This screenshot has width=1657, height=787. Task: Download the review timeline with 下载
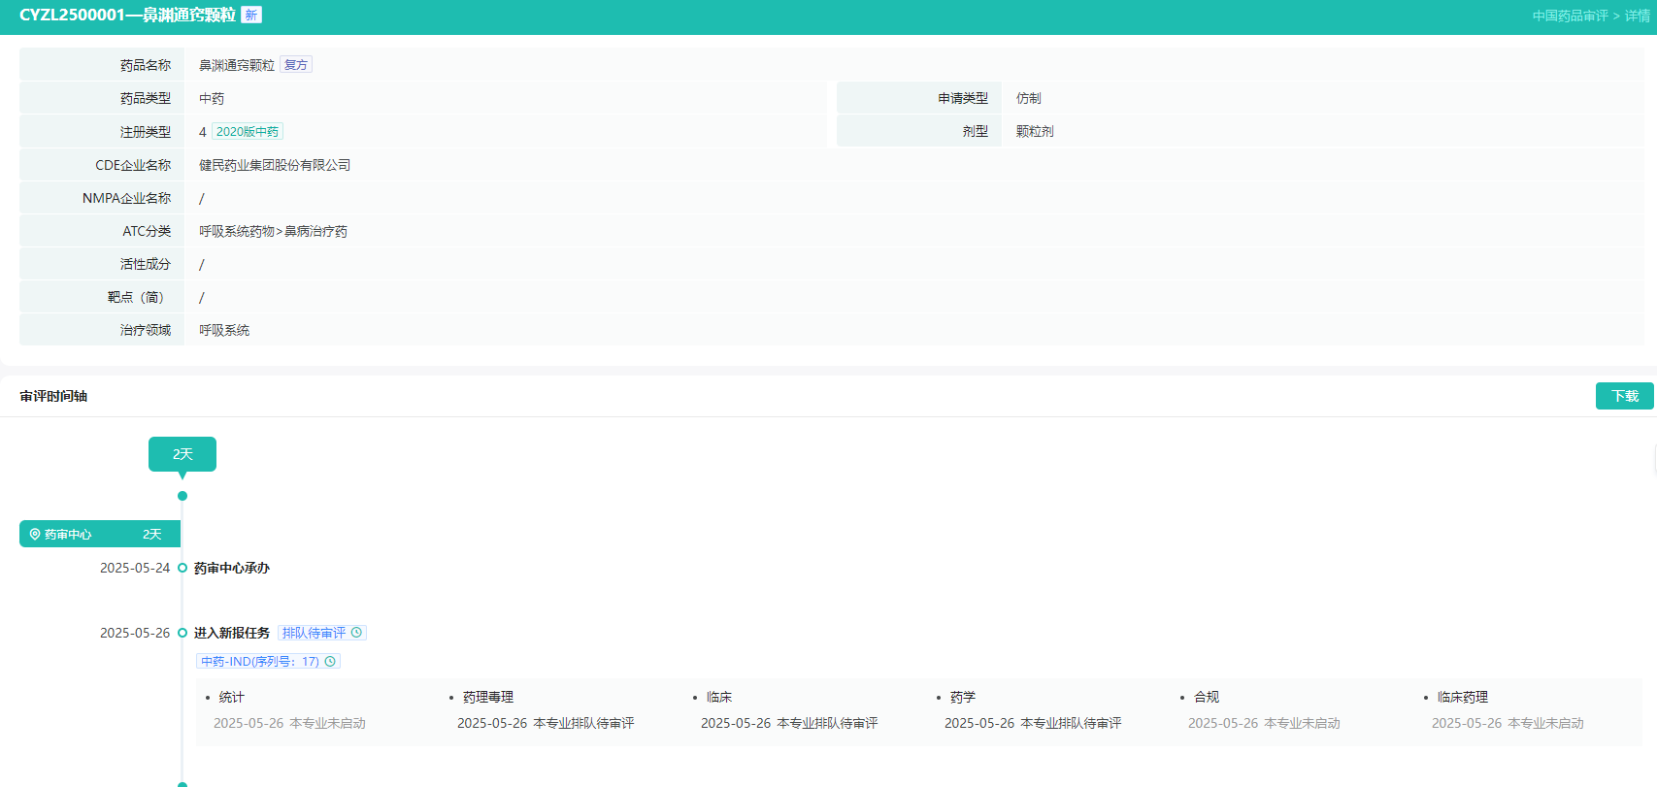click(1624, 396)
